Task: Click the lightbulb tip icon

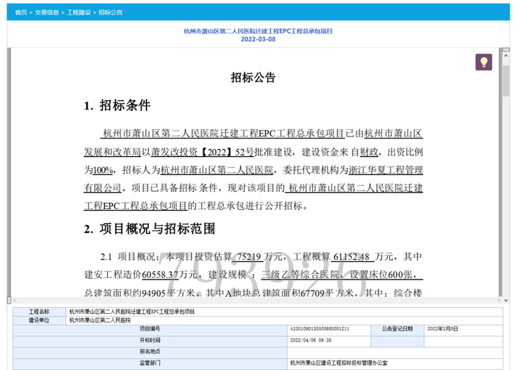Action: [483, 62]
